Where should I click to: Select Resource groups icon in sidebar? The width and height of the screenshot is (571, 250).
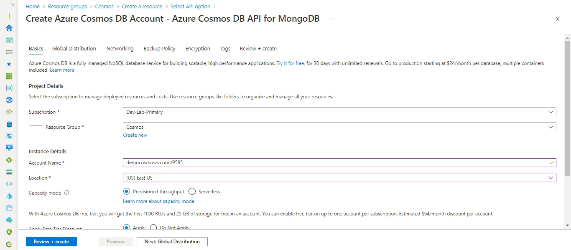[9, 88]
